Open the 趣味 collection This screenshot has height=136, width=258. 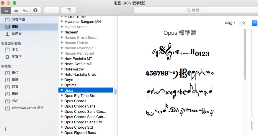29,94
